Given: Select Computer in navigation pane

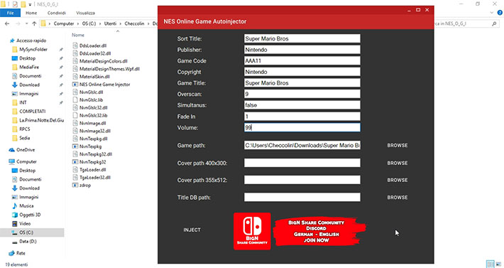Looking at the screenshot, I should (x=26, y=161).
